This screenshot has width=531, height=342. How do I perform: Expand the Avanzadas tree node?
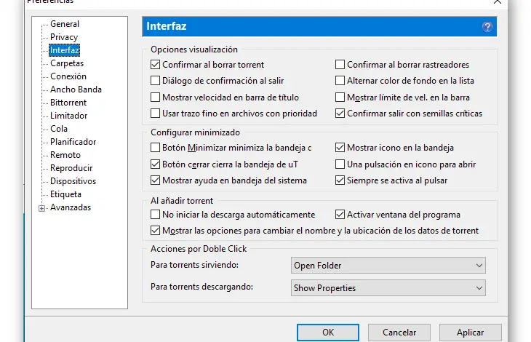pyautogui.click(x=42, y=208)
